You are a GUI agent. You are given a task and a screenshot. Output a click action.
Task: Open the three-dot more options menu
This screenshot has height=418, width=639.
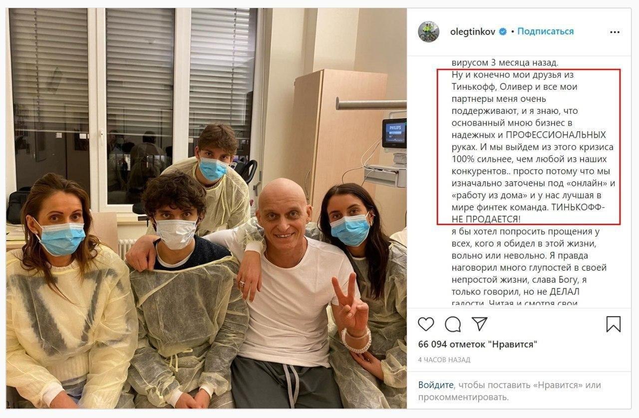[615, 32]
